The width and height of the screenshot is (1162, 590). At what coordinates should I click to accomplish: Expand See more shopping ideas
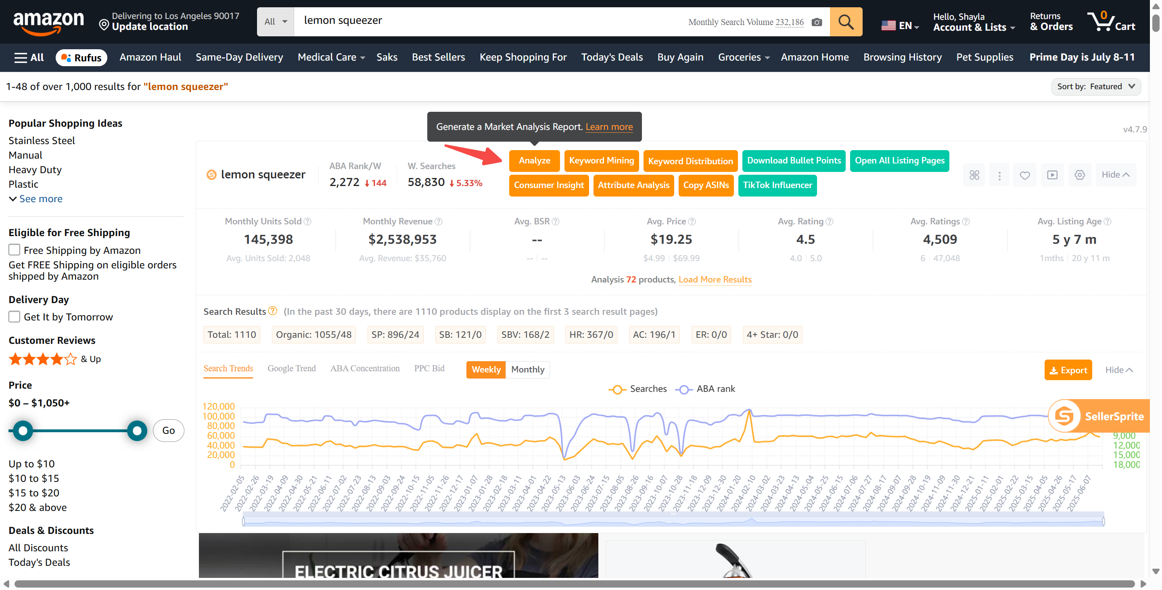(x=36, y=199)
